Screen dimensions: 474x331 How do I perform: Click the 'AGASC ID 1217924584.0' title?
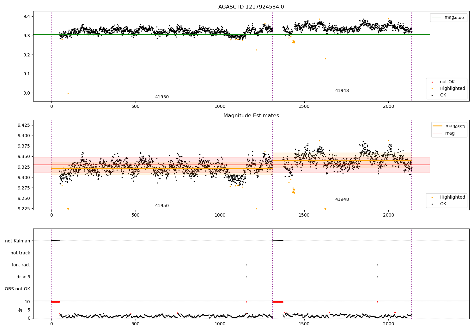click(251, 7)
